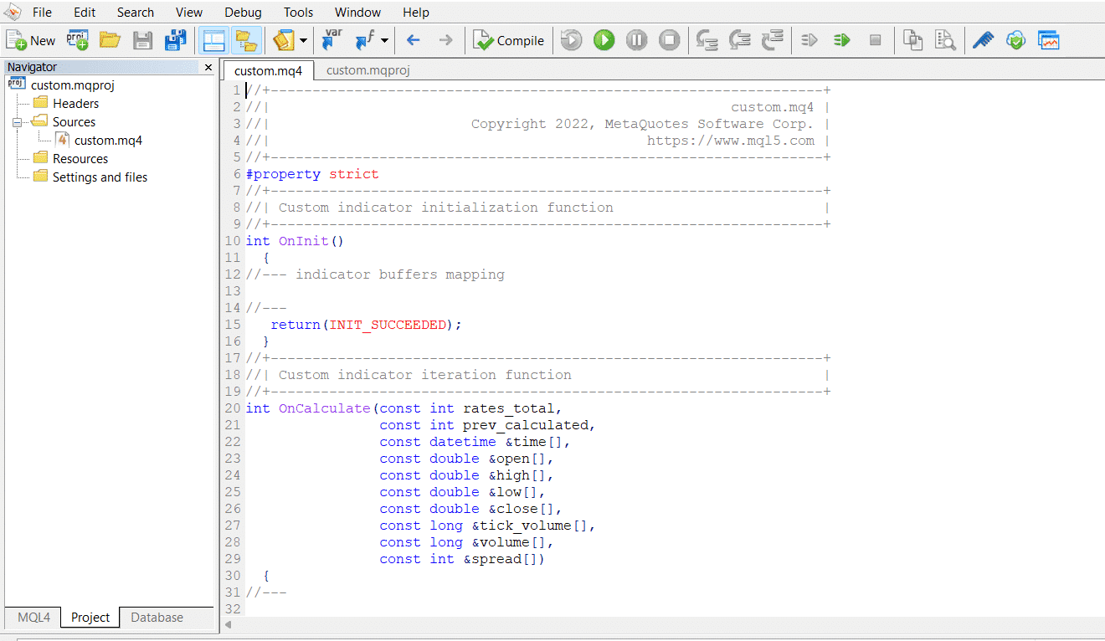Click the go-to-function 'f' icon
1105x641 pixels.
point(365,40)
